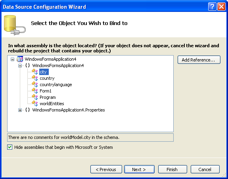This screenshot has width=228, height=179.
Task: Collapse the WindowsFormsApplication4 namespace node
Action: click(20, 65)
